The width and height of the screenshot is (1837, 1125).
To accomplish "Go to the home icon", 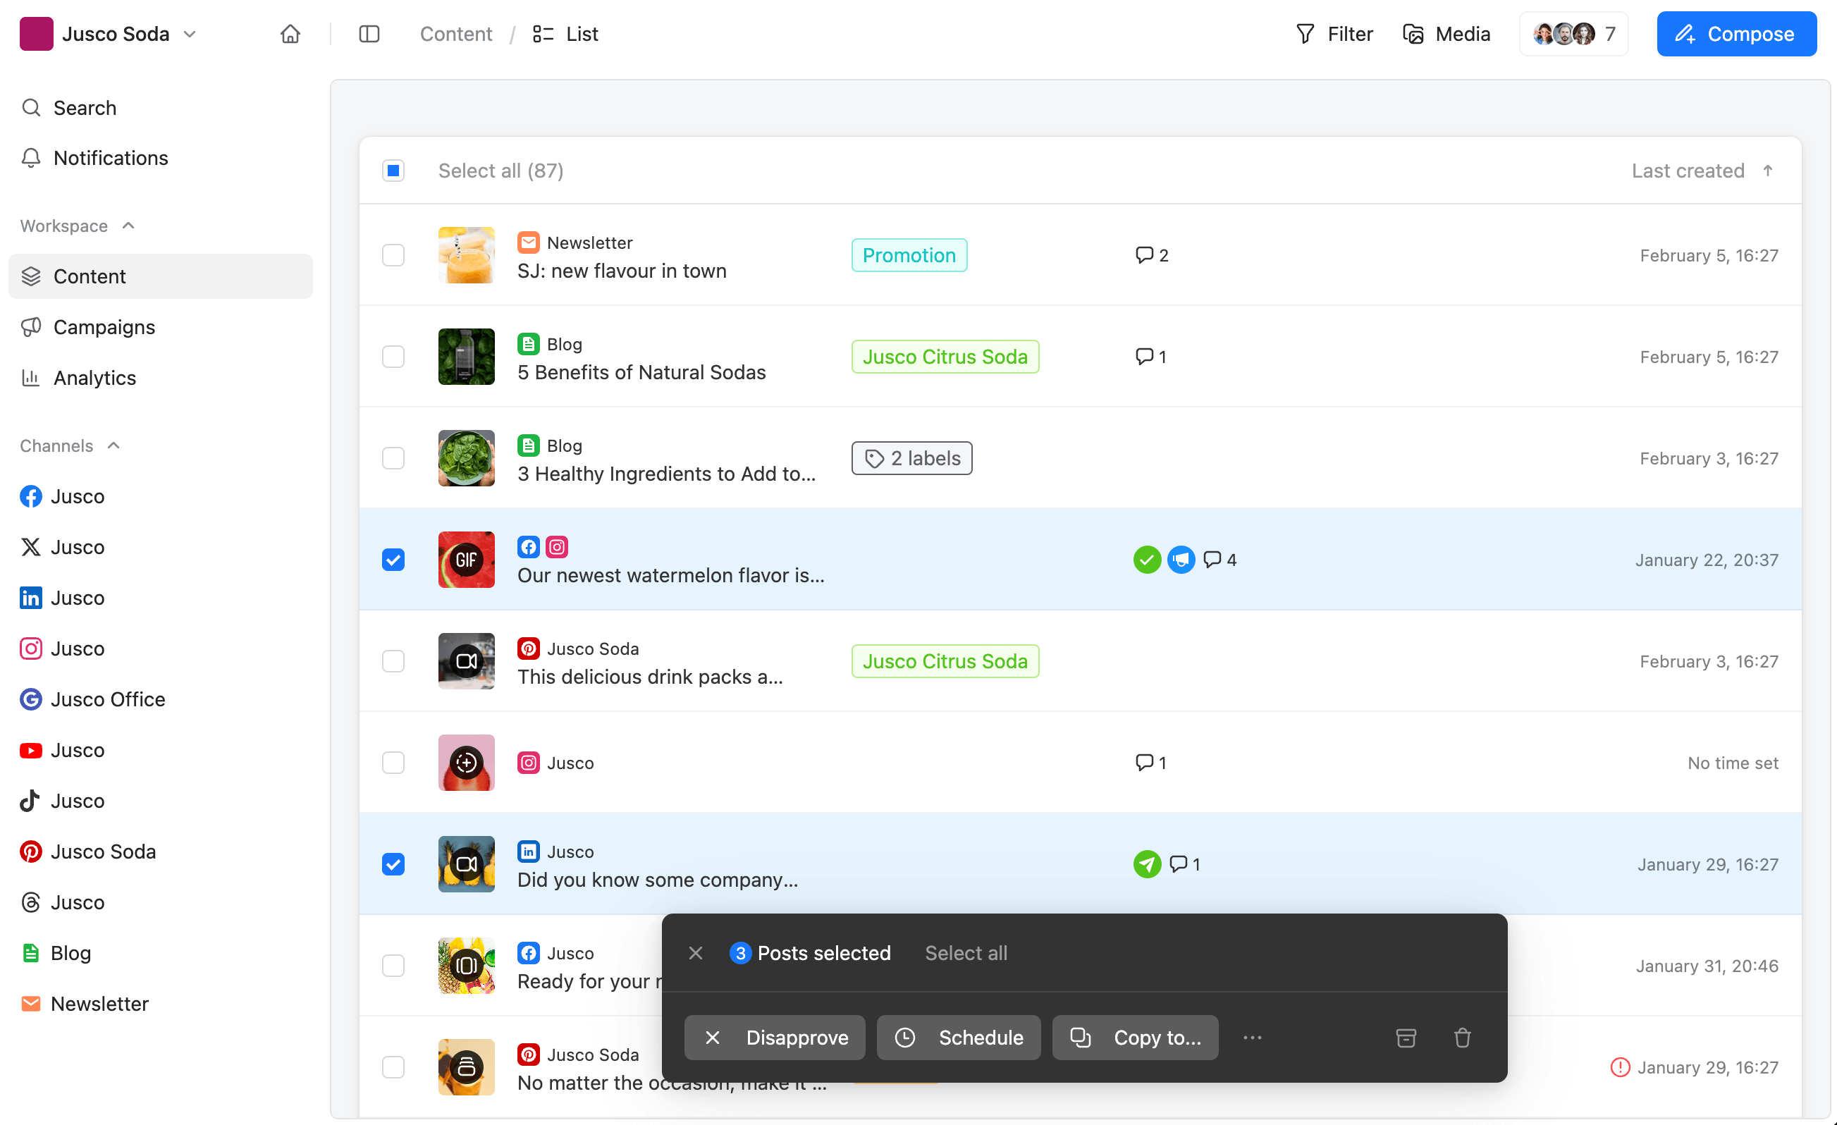I will (290, 35).
